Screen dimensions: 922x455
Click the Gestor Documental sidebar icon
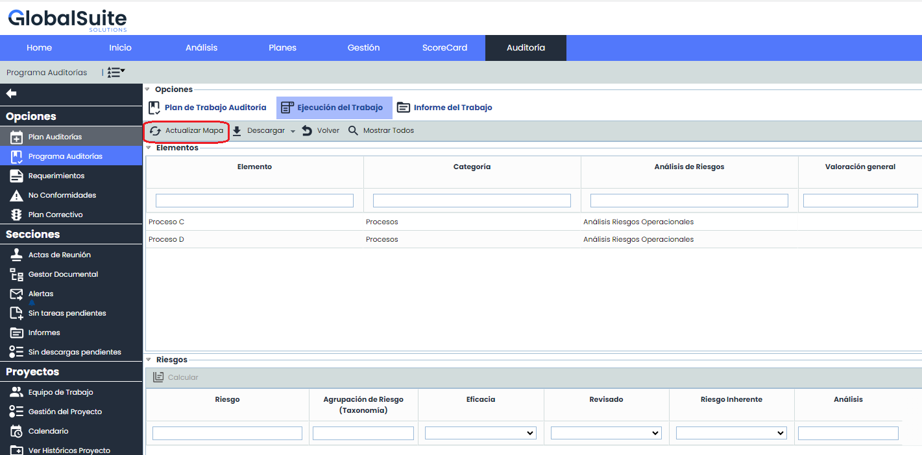click(x=17, y=275)
